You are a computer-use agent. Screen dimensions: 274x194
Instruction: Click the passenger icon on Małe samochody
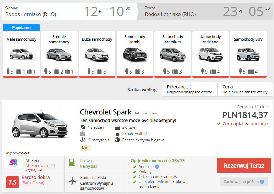8,71
